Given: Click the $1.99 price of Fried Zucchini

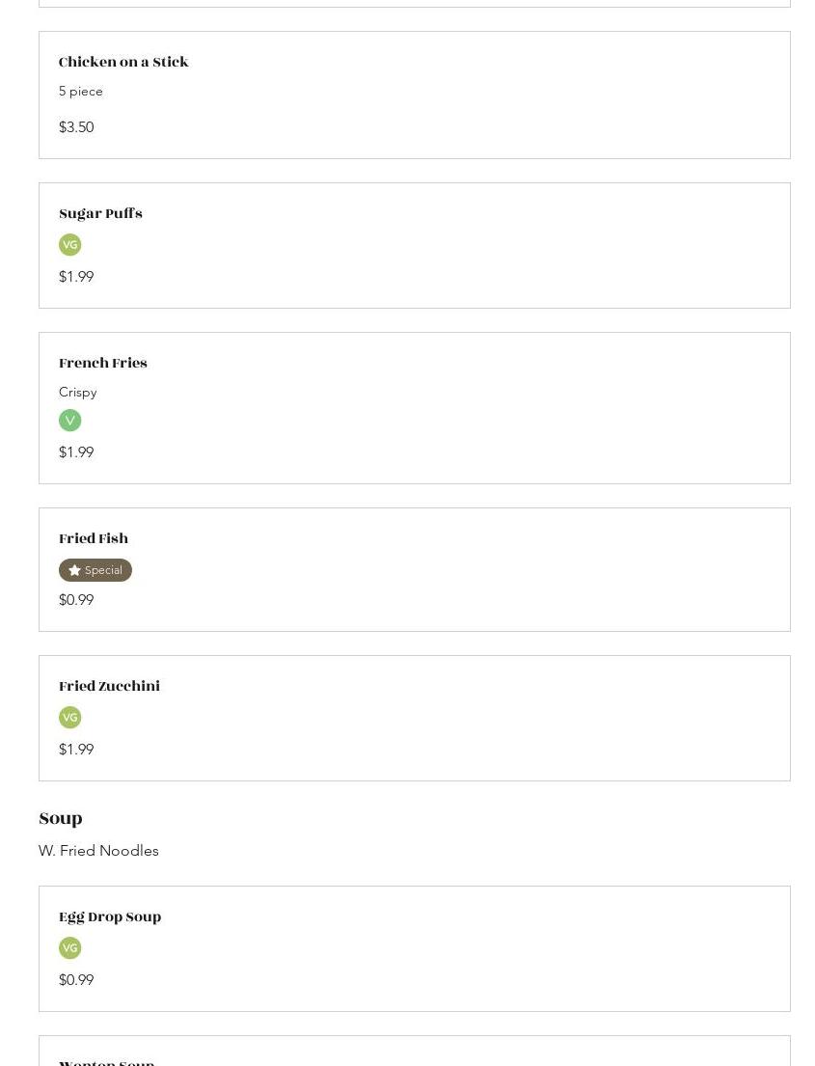Looking at the screenshot, I should 76,750.
